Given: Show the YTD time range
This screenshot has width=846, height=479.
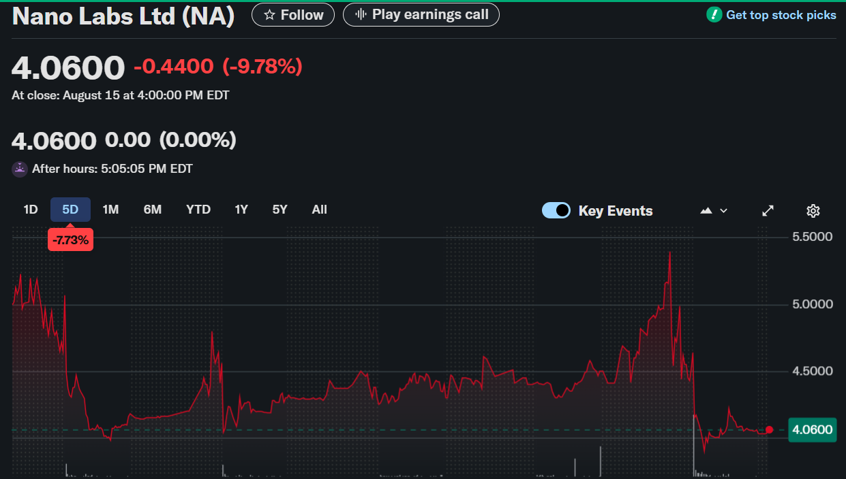Looking at the screenshot, I should (198, 210).
